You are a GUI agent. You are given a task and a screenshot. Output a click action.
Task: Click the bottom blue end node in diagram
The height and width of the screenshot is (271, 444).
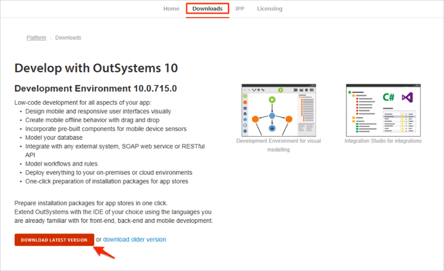(272, 129)
